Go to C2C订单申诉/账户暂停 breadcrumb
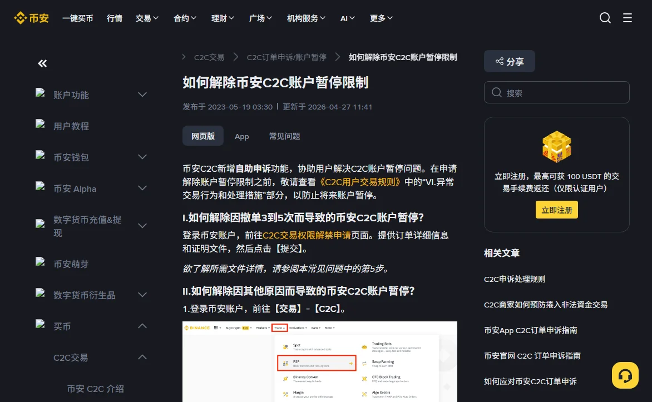652x402 pixels. [x=287, y=57]
